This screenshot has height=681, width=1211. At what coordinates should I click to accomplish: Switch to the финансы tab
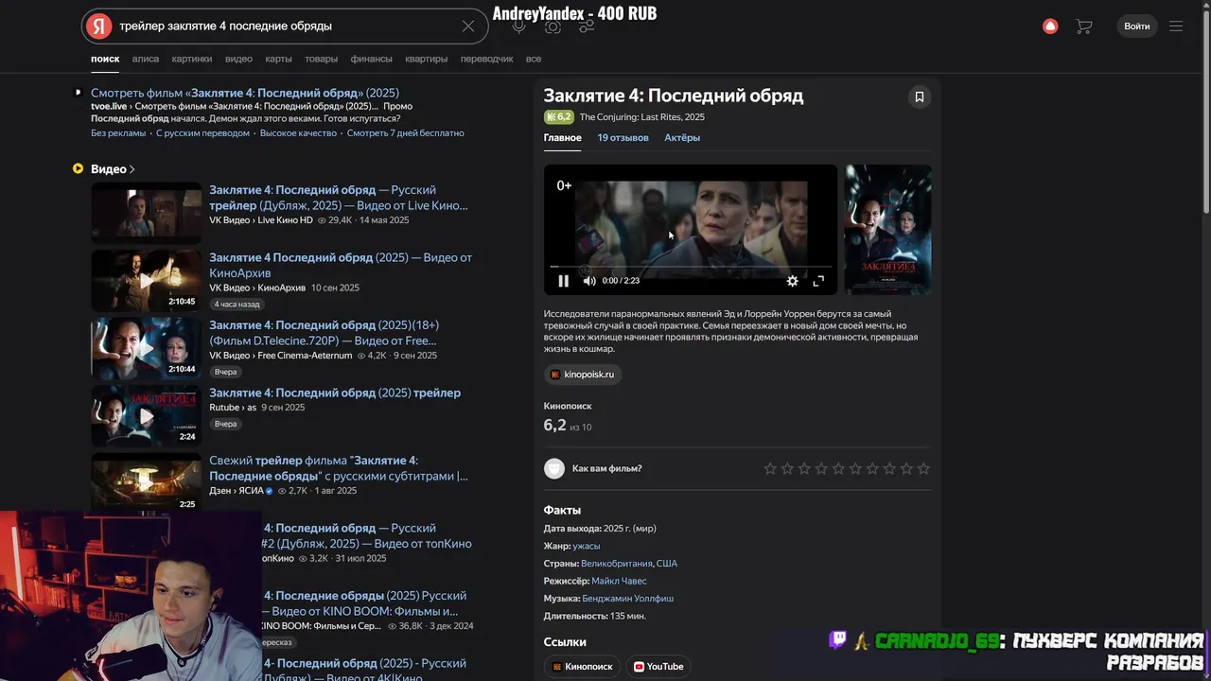coord(371,59)
